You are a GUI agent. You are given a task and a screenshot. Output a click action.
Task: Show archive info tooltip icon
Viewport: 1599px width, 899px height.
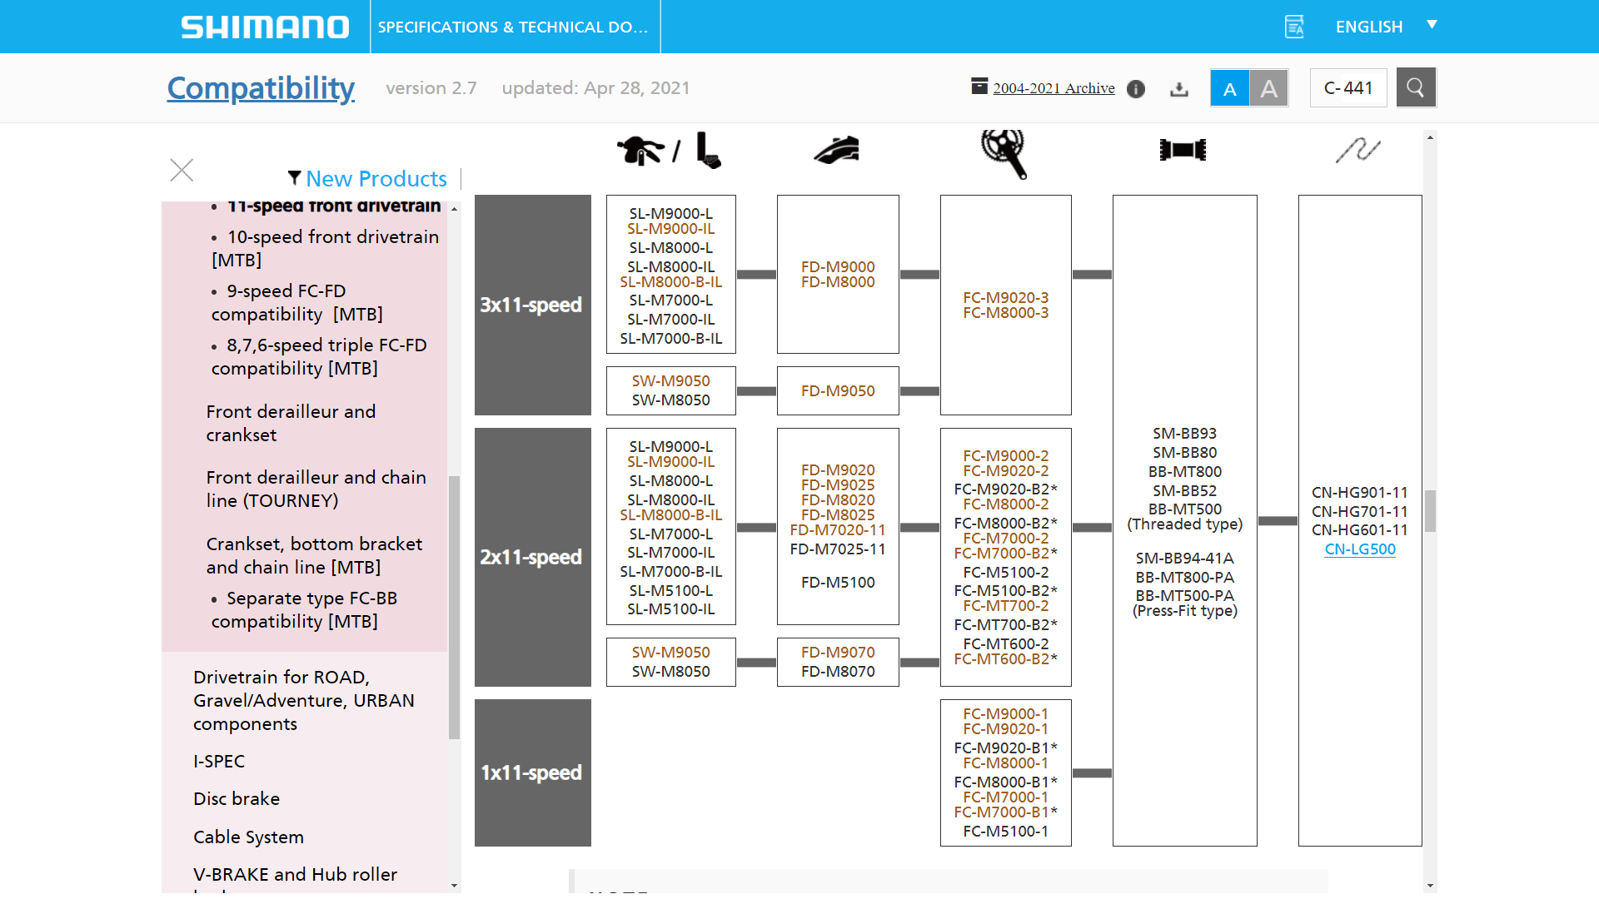(x=1136, y=89)
